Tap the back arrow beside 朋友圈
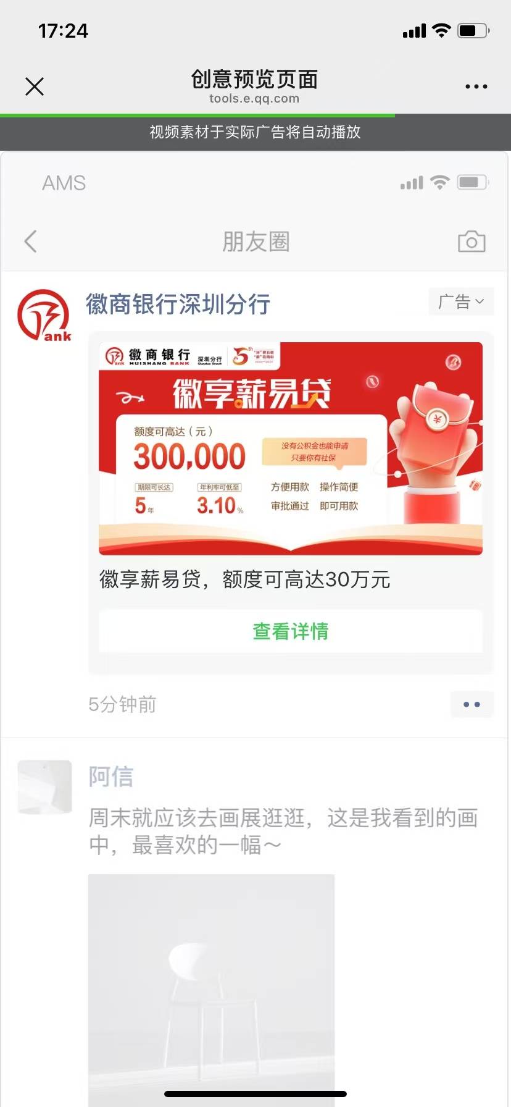The width and height of the screenshot is (511, 1107). point(30,242)
